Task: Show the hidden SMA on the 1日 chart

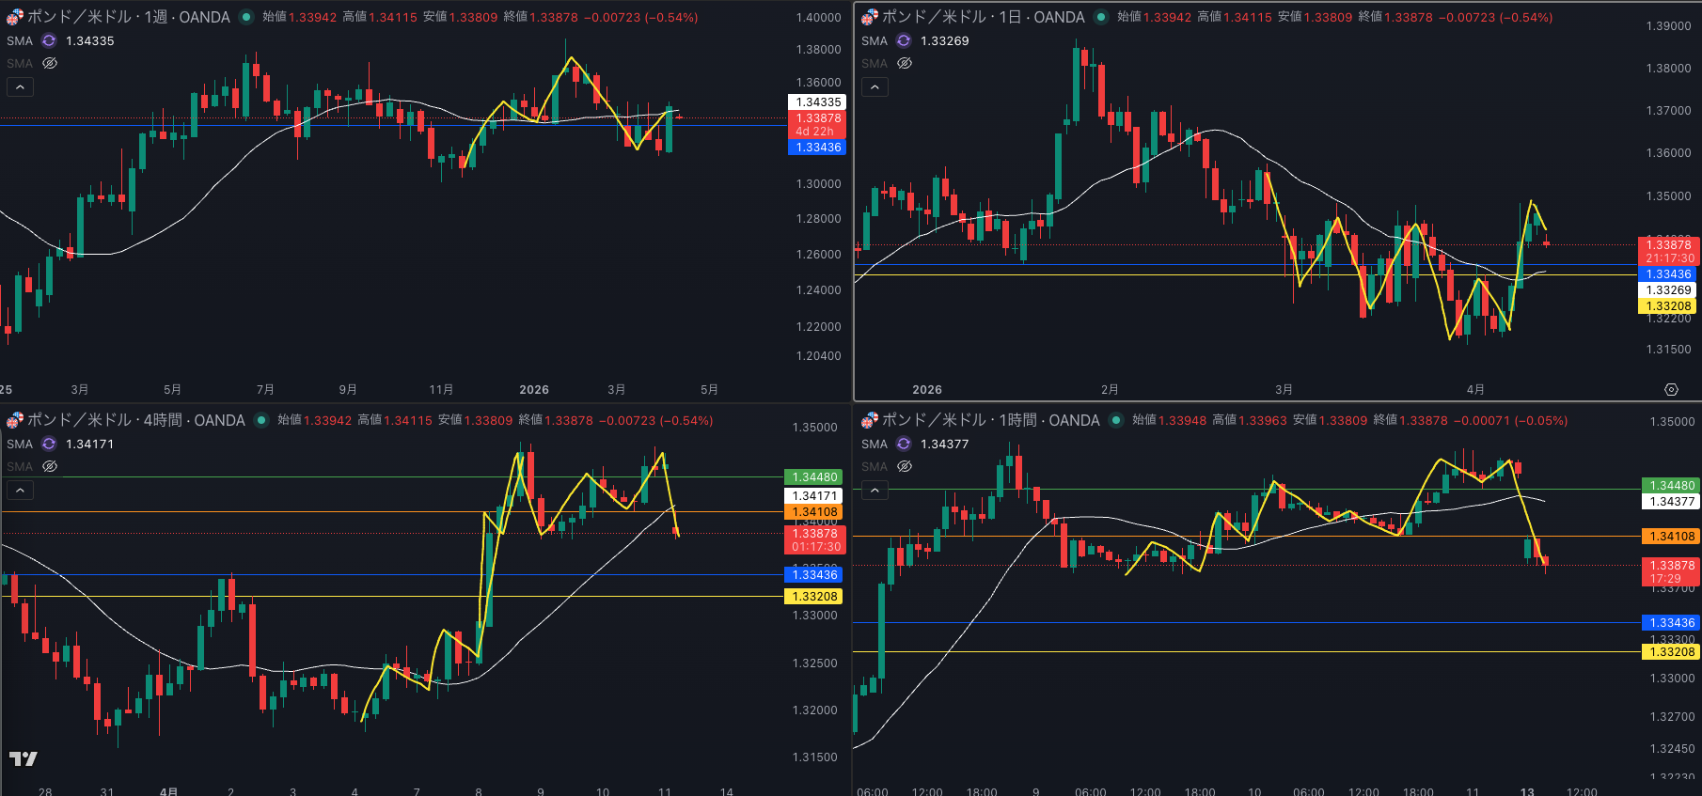Action: [x=905, y=63]
